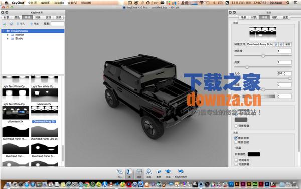Screen dimensions: 301x189
Task: Click the library search (搜索) input field
Action: click(x=58, y=24)
